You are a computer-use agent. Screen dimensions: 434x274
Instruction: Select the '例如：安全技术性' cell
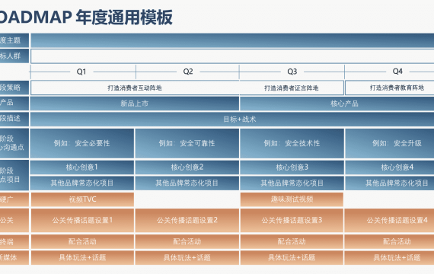[x=292, y=143]
